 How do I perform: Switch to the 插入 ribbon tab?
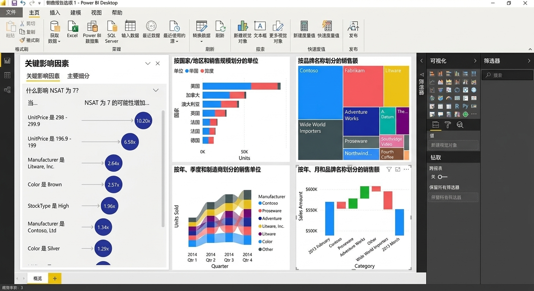pyautogui.click(x=55, y=13)
